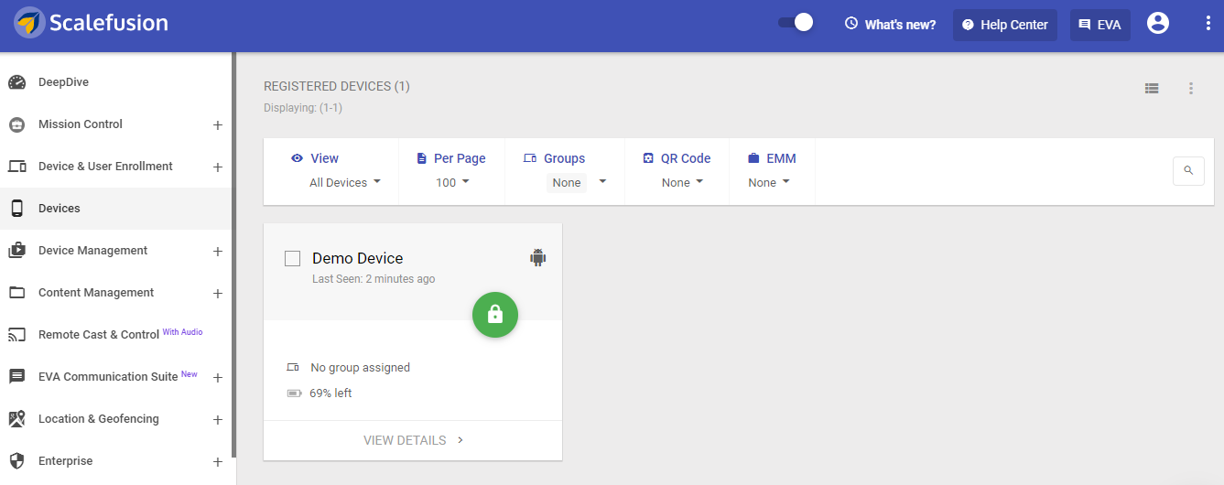This screenshot has height=485, width=1224.
Task: Click the EMM briefcase icon
Action: [x=754, y=158]
